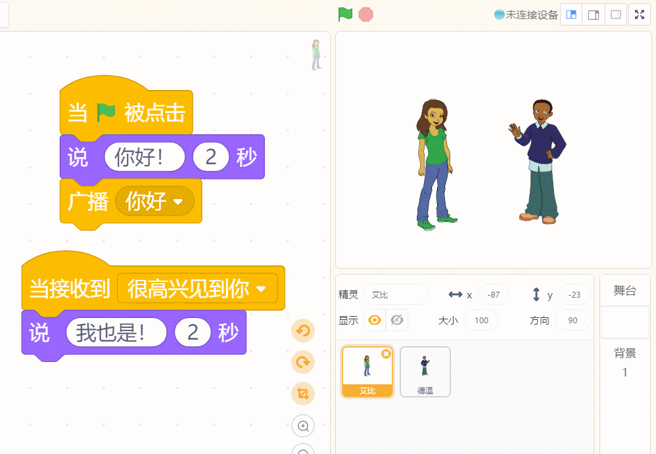The height and width of the screenshot is (454, 656).
Task: Click the waving boy sprite on stage
Action: [539, 162]
